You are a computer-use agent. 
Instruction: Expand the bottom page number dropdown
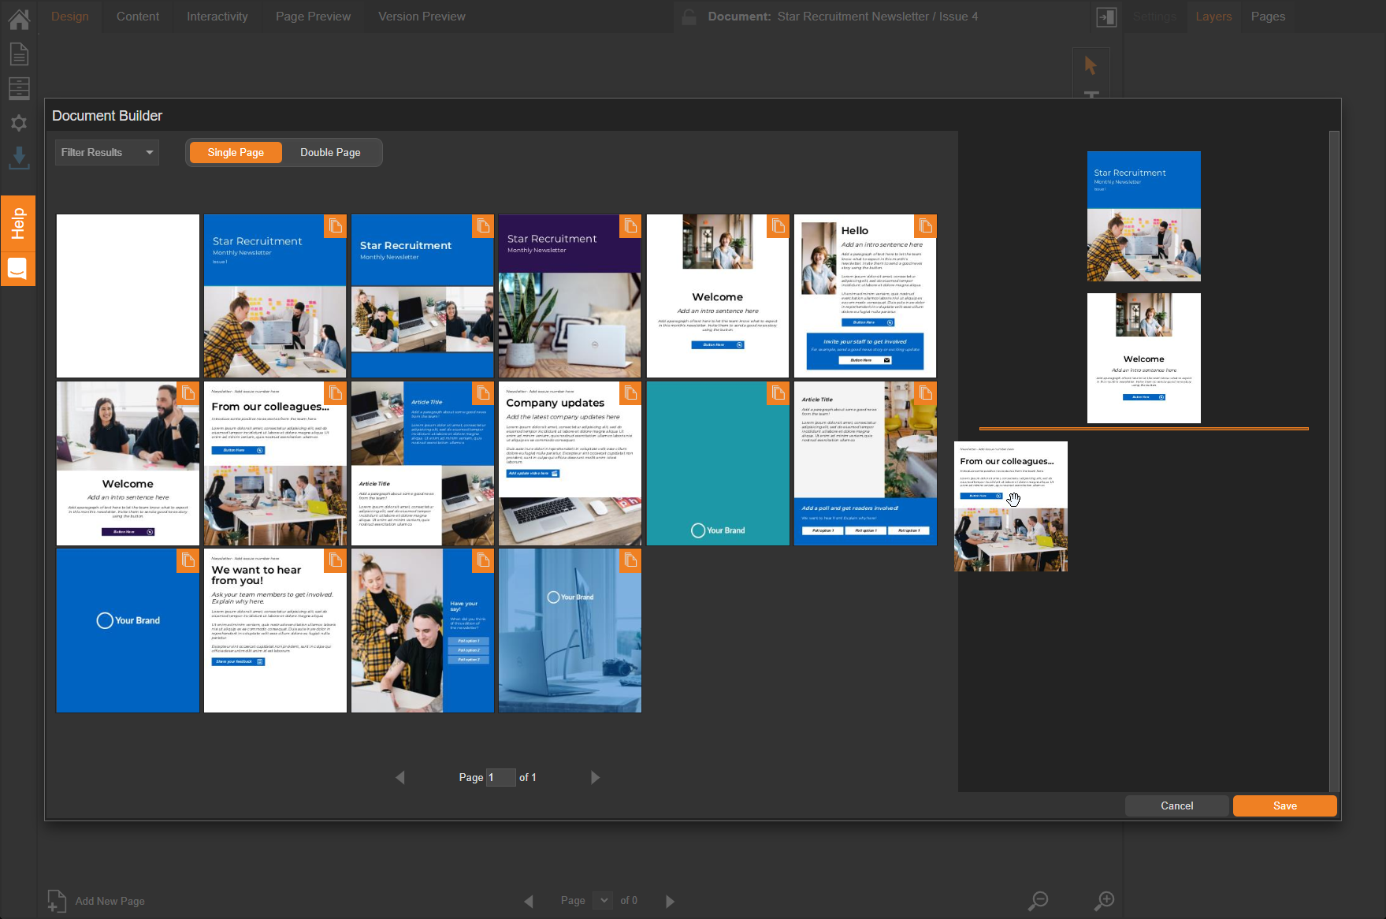tap(604, 900)
